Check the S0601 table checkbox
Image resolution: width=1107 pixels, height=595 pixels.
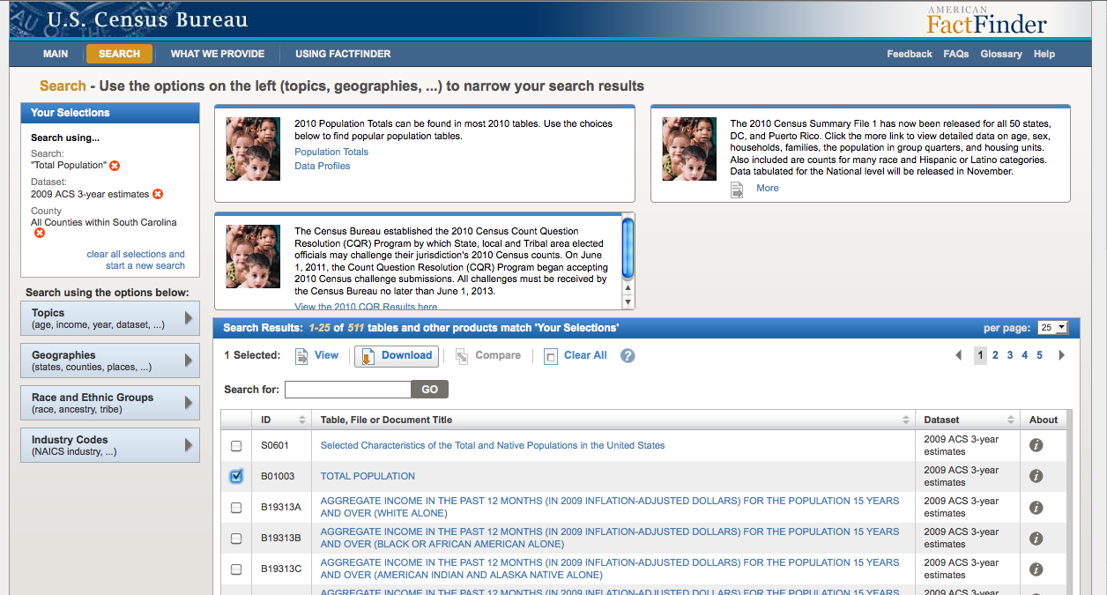236,446
